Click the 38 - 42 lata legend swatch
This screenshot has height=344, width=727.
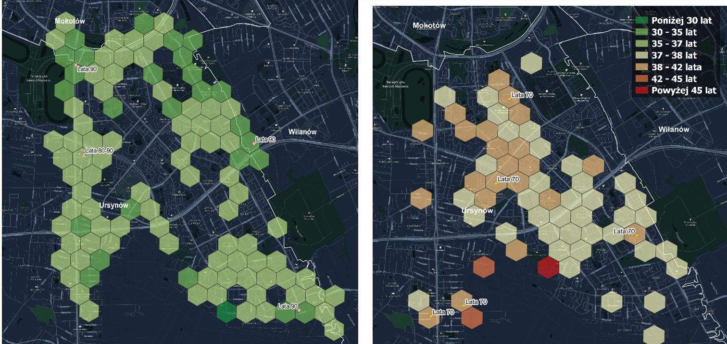[x=641, y=67]
